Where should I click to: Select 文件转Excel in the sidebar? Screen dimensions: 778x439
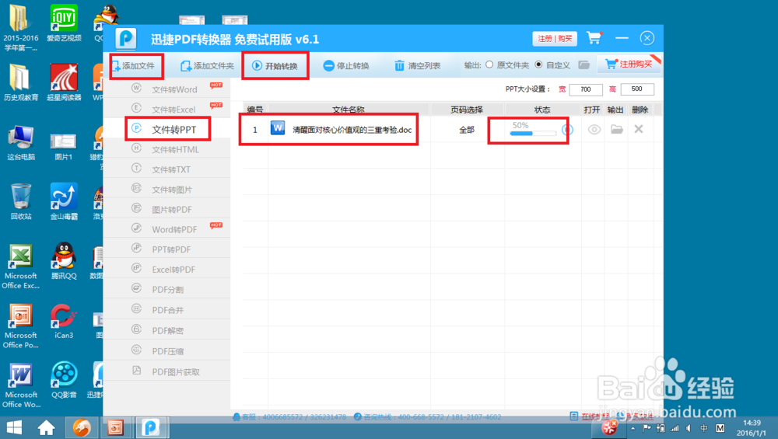167,109
